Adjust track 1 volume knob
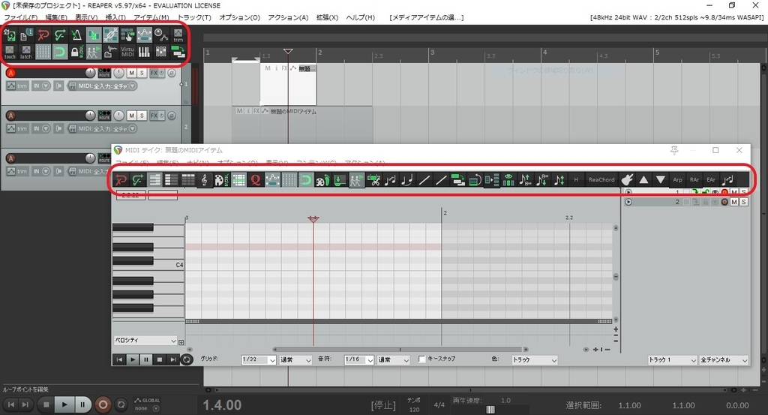This screenshot has height=415, width=768. click(90, 73)
